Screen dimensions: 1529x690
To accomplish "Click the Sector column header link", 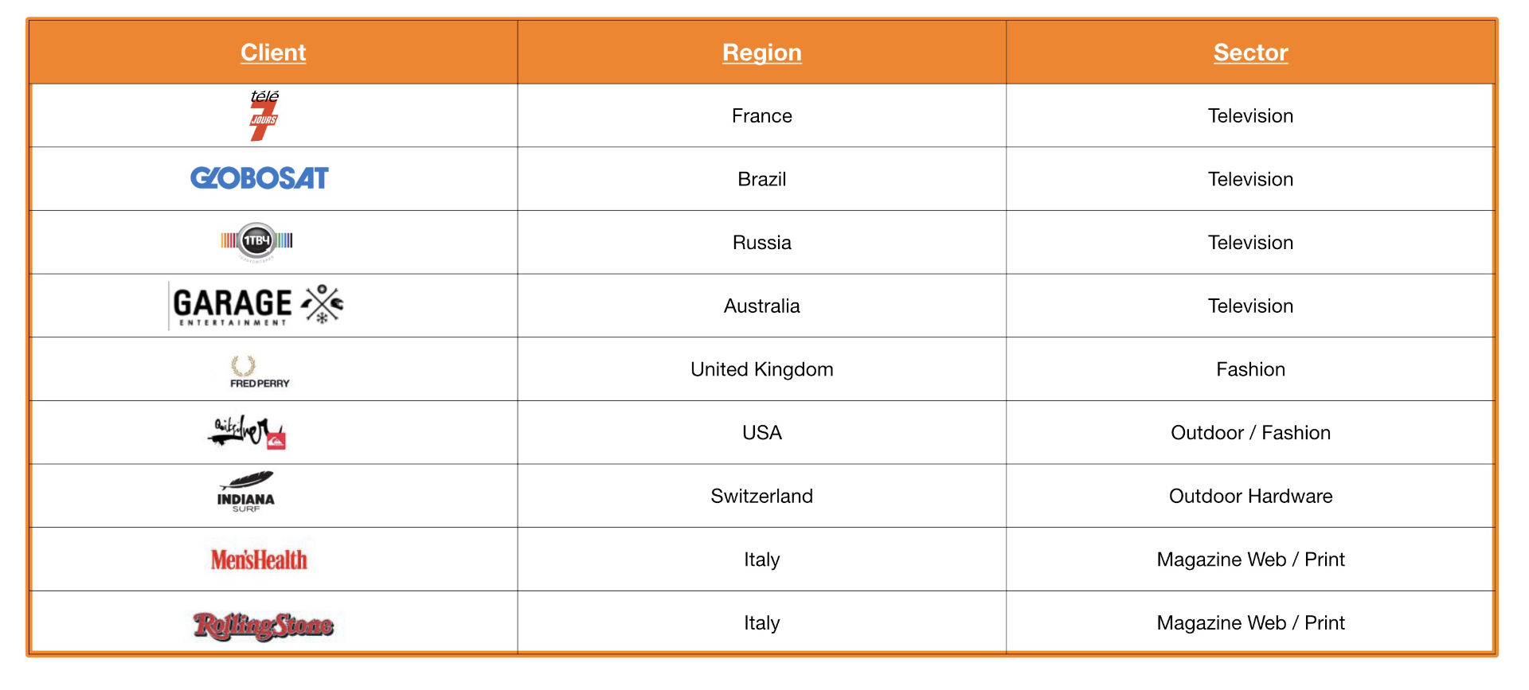I will [x=1251, y=53].
